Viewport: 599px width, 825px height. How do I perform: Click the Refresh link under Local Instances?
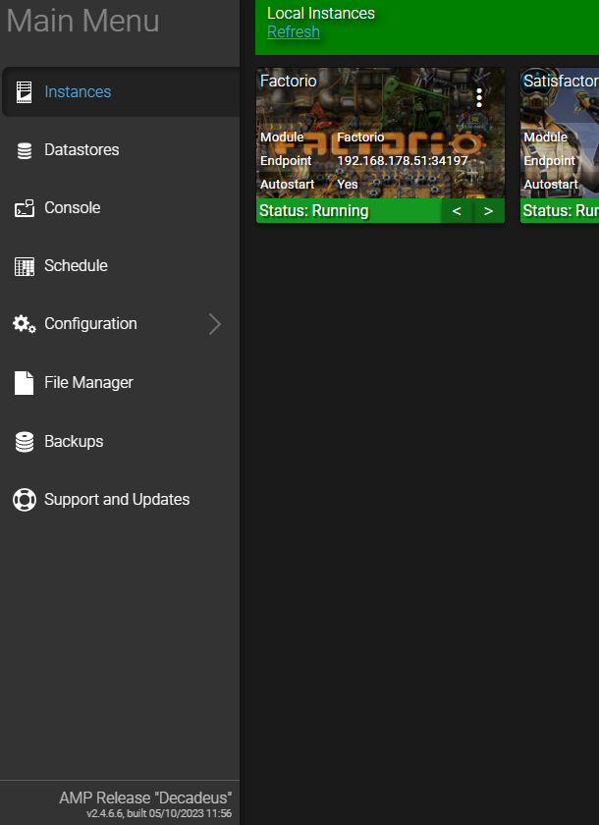tap(294, 31)
